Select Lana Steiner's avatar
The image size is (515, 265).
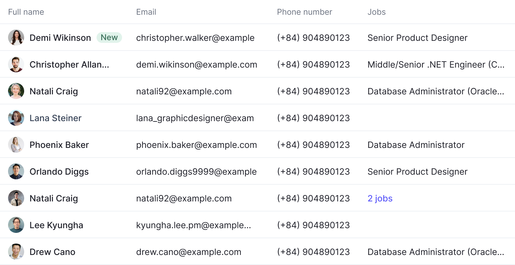[x=16, y=118]
